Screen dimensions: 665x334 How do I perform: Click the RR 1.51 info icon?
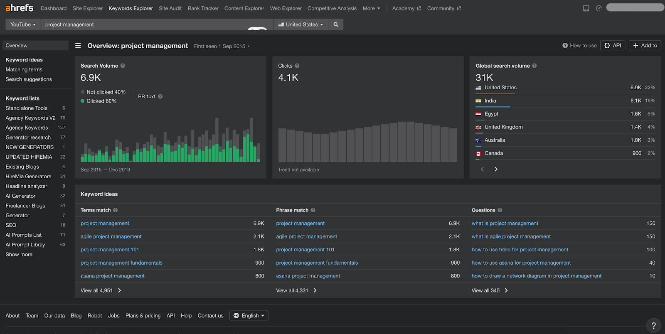pos(160,96)
